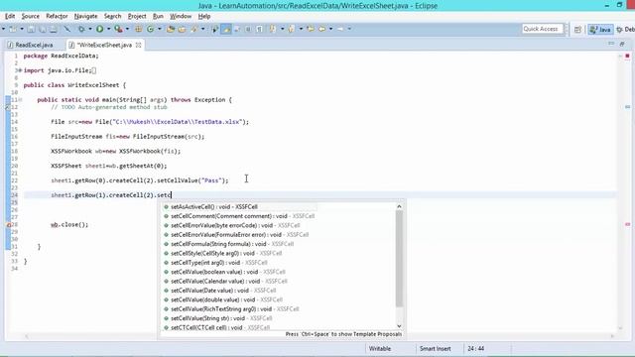Click the Open Type folder icon
Screen dimensions: 635x357
click(171, 29)
